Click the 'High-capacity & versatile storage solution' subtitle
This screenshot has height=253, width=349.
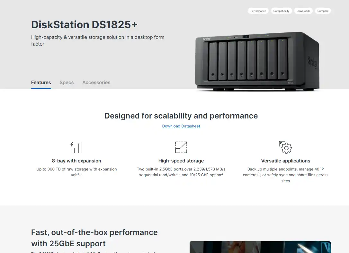[98, 40]
